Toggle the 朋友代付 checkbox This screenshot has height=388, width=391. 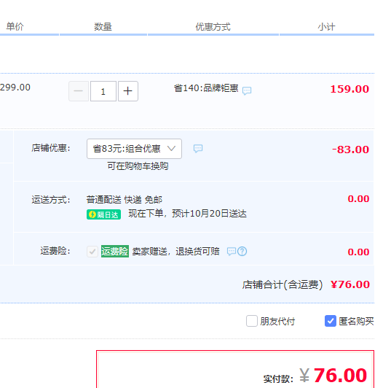click(252, 321)
